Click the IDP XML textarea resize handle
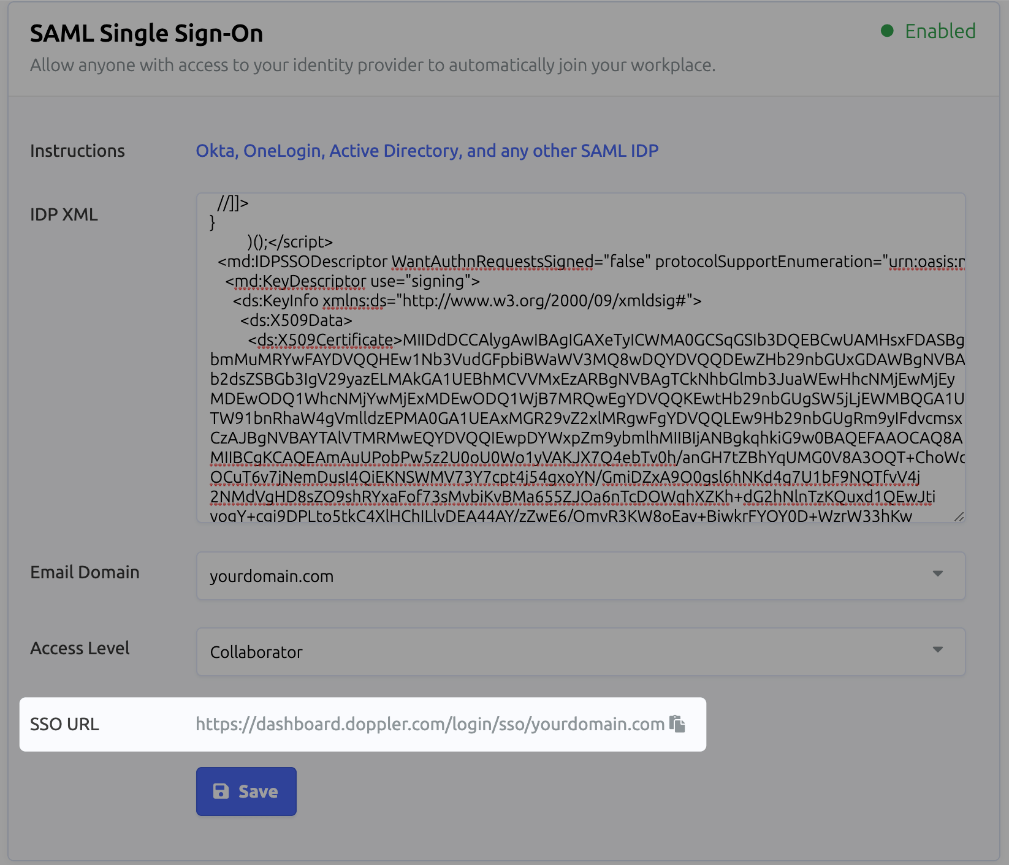The width and height of the screenshot is (1009, 865). tap(959, 516)
